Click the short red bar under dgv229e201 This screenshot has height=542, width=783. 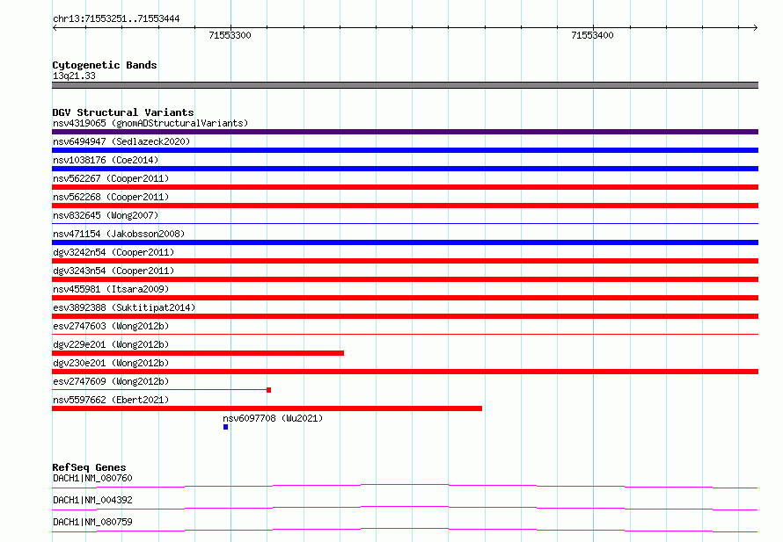[198, 353]
